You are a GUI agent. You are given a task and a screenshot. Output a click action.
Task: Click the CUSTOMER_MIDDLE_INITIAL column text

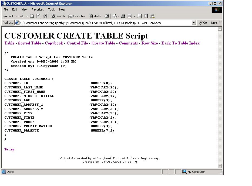[x=29, y=96]
